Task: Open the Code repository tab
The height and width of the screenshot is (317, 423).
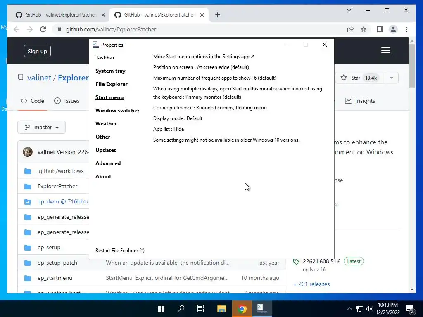Action: click(32, 101)
